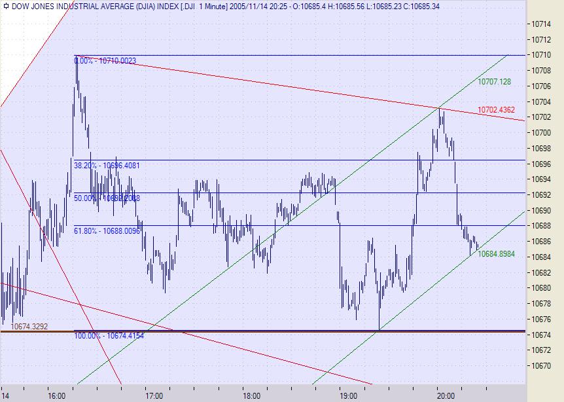This screenshot has width=564, height=402.
Task: Click 10688 on the price axis
Action: coord(541,226)
